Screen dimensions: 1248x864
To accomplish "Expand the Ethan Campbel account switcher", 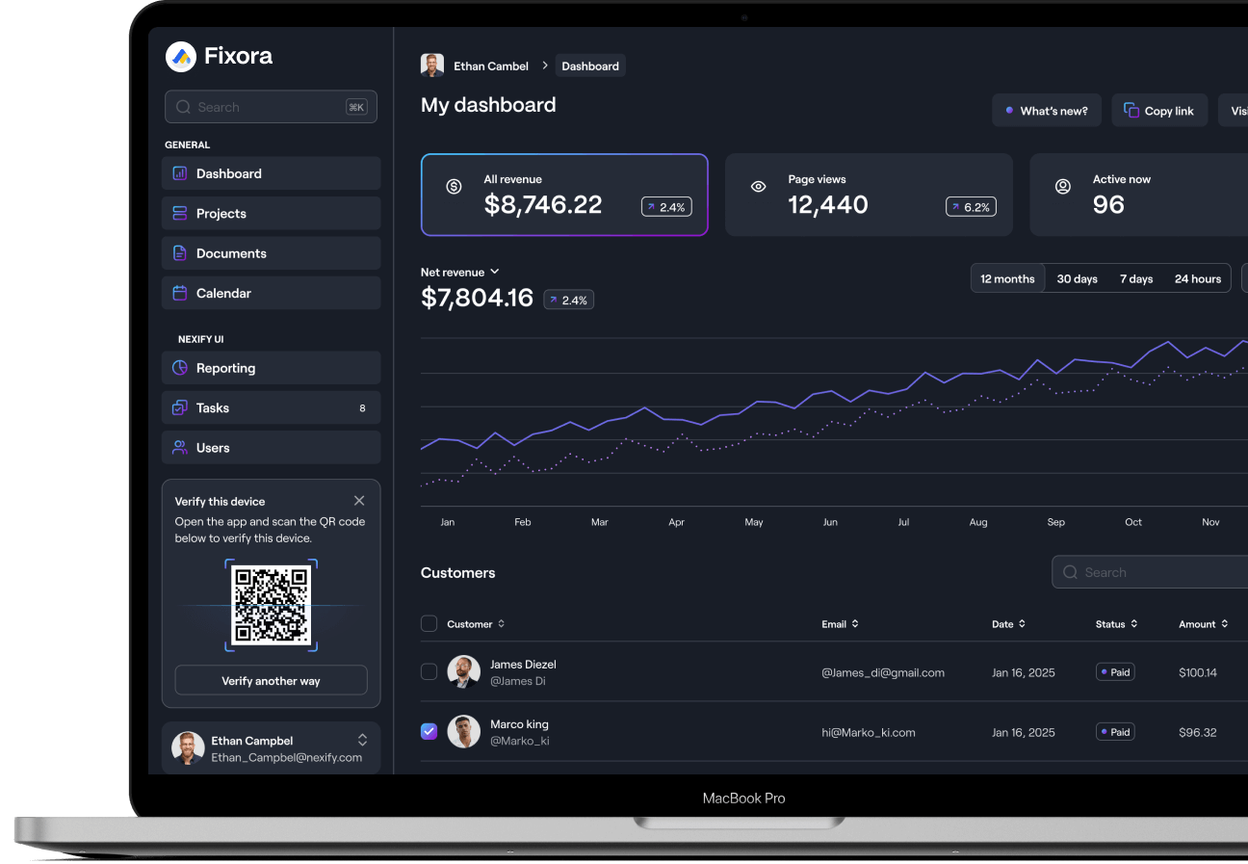I will (x=362, y=740).
